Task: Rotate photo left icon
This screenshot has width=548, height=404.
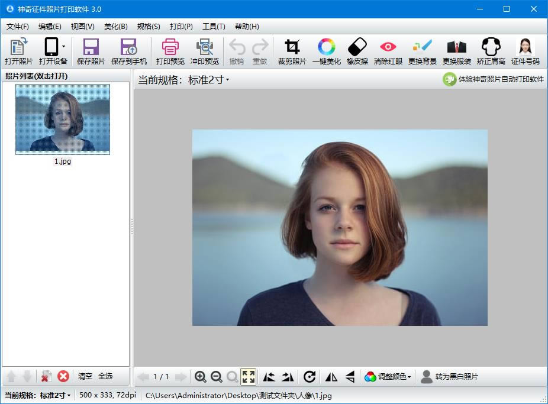Action: click(x=269, y=377)
